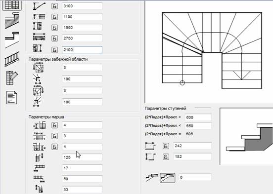The height and width of the screenshot is (194, 273).
Task: Toggle the lock beside the 2750 field
Action: point(54,39)
